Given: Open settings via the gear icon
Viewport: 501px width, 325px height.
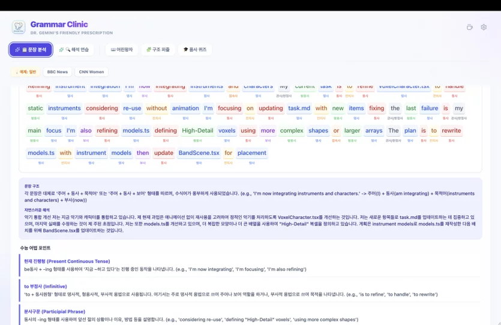Looking at the screenshot, I should (484, 27).
